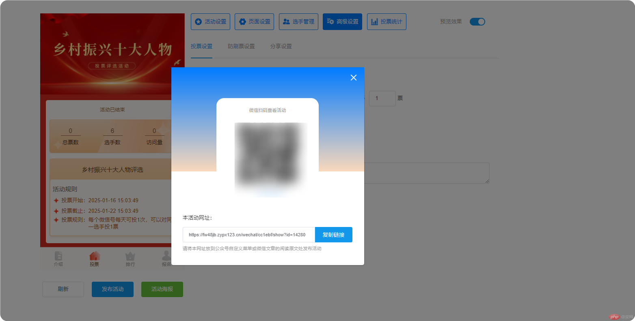This screenshot has width=635, height=321.
Task: Copy the activity link with 复制链接
Action: (334, 235)
